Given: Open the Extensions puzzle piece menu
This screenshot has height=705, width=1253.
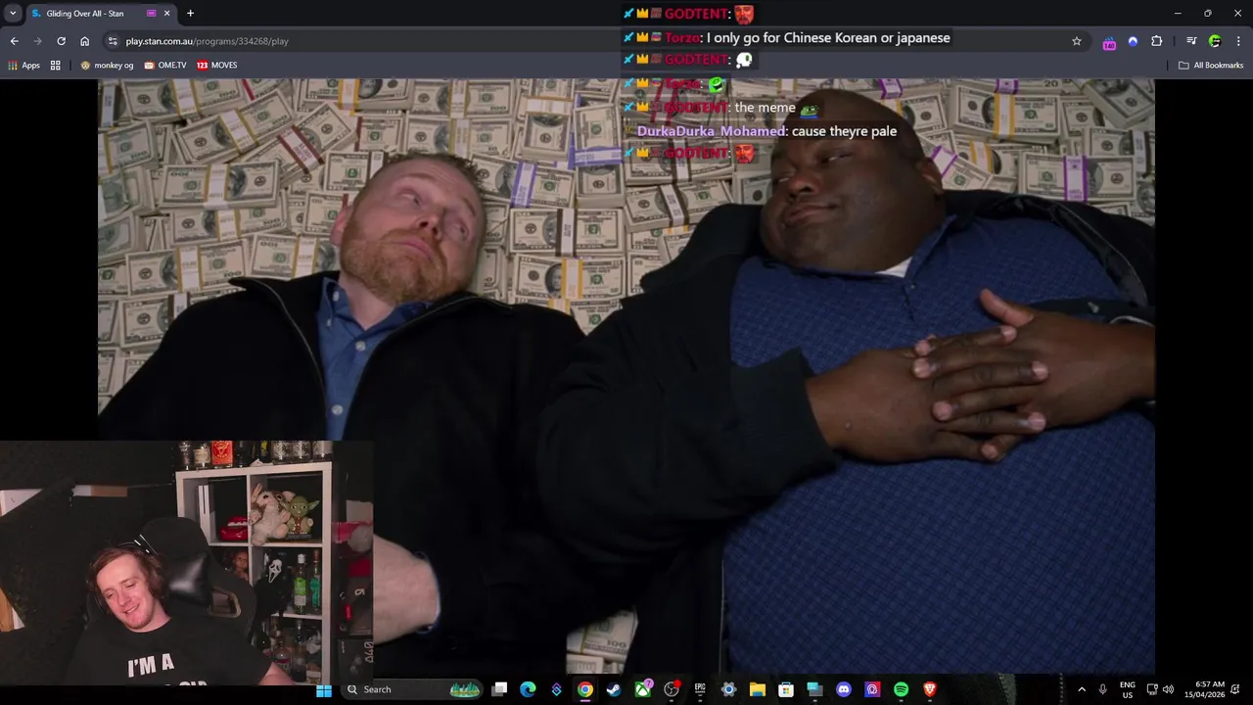Looking at the screenshot, I should point(1156,41).
